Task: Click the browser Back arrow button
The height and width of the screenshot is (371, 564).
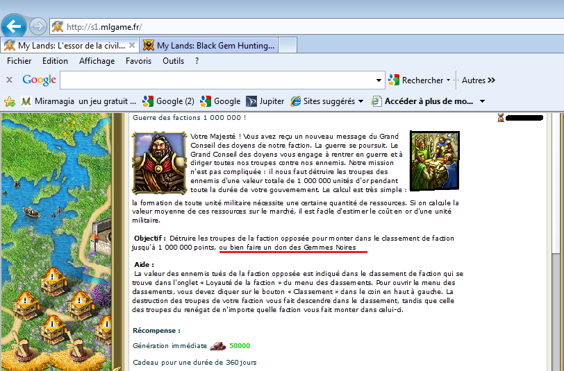Action: click(15, 26)
